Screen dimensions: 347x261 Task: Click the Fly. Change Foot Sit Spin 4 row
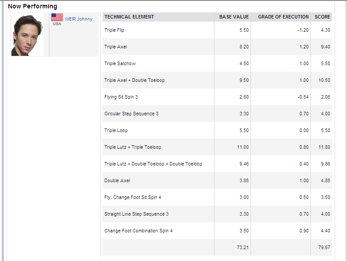click(217, 197)
